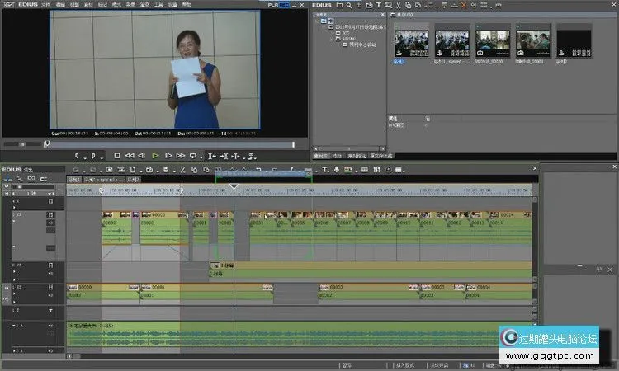Select the first sequence tab above the timeline
Viewport: 619px width, 371px height.
(x=74, y=179)
